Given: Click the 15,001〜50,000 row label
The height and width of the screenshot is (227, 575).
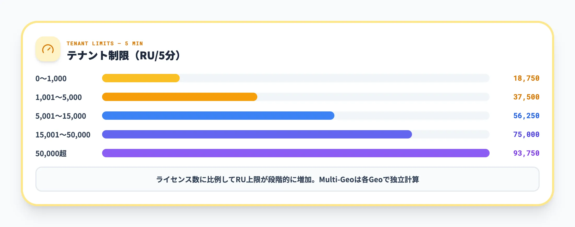Looking at the screenshot, I should 63,135.
